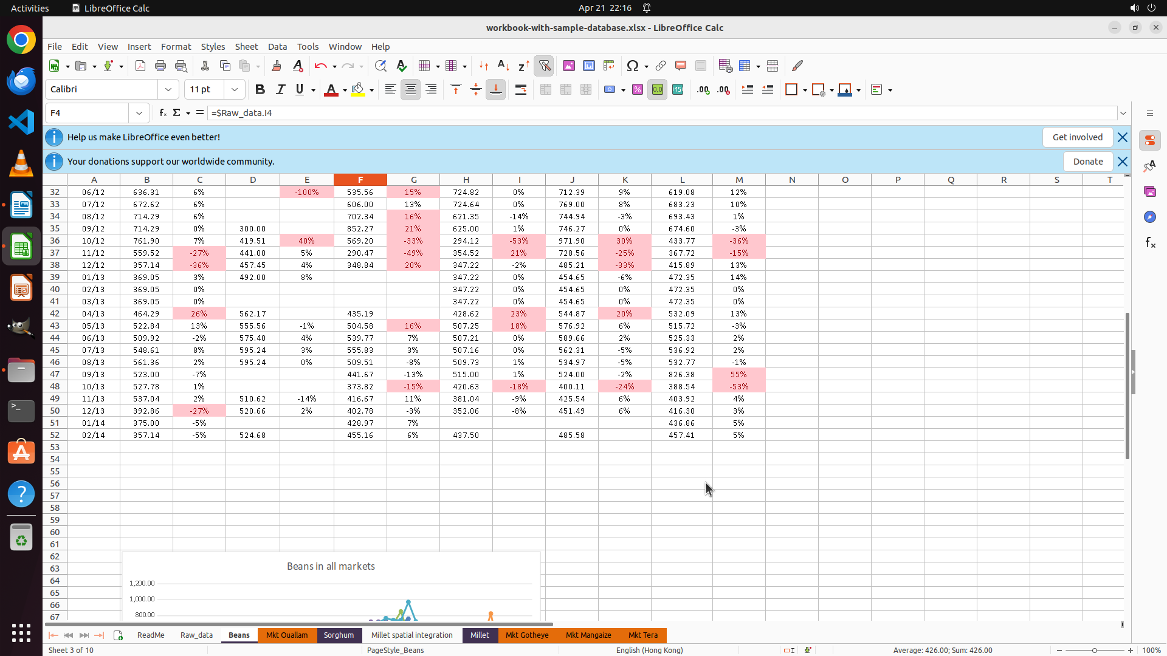Click Format as Percent icon
The height and width of the screenshot is (656, 1167).
point(638,90)
